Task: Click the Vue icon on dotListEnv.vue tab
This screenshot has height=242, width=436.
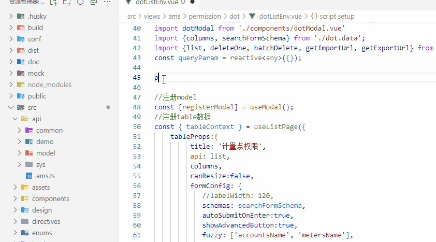Action: (129, 3)
